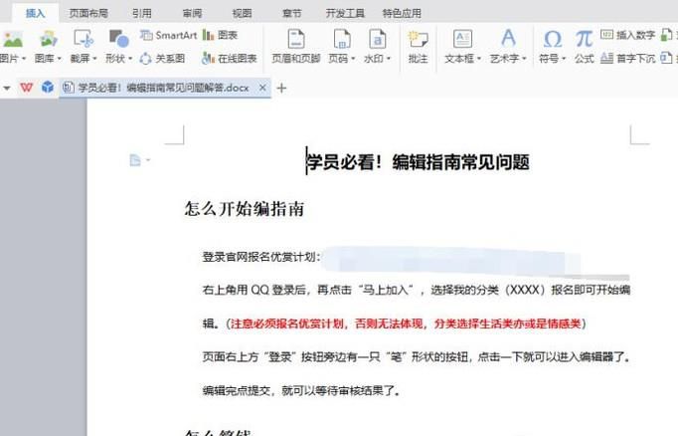The height and width of the screenshot is (436, 678).
Task: Open the Picture (图片) dropdown arrow
Action: tap(24, 59)
